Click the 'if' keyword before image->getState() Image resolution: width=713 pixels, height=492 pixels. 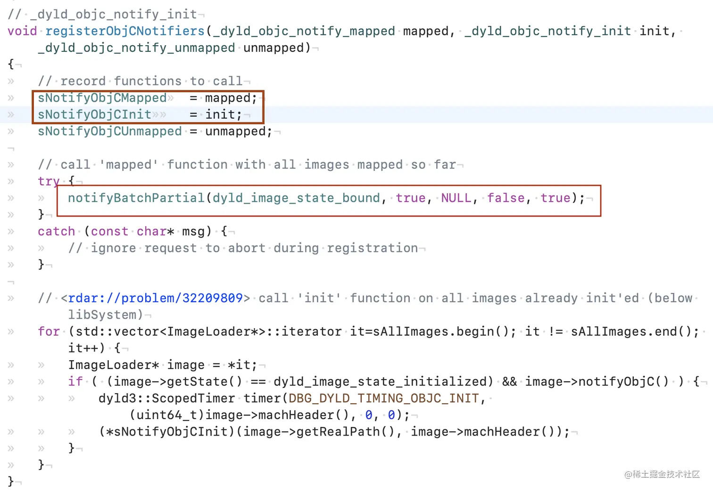coord(75,381)
